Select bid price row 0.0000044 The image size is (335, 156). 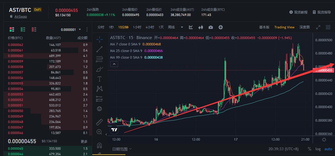[48, 154]
